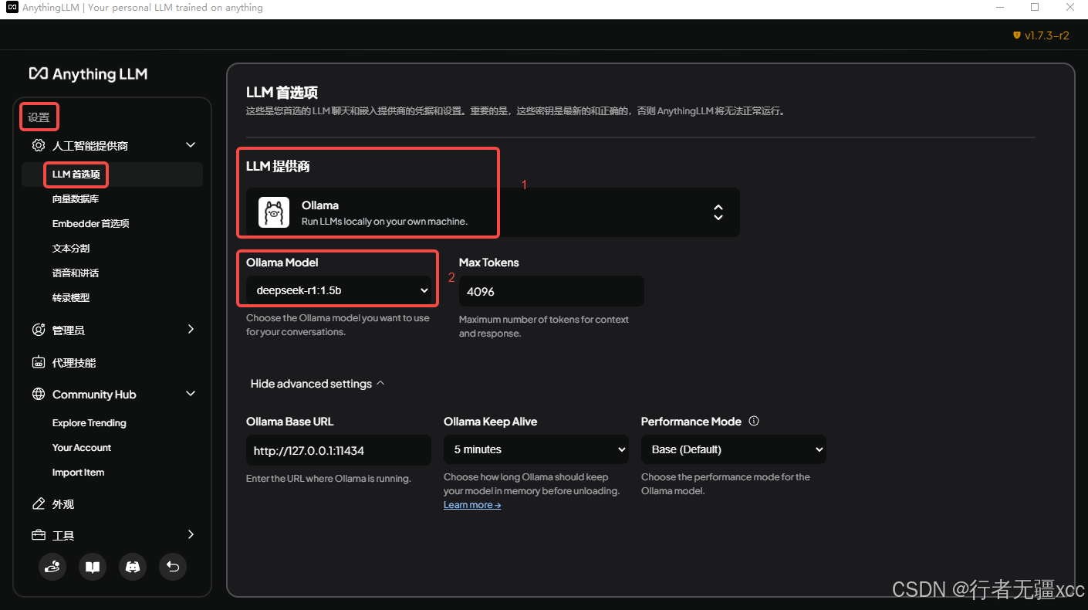Open Embedder 首选项 settings
The image size is (1088, 610).
[90, 224]
